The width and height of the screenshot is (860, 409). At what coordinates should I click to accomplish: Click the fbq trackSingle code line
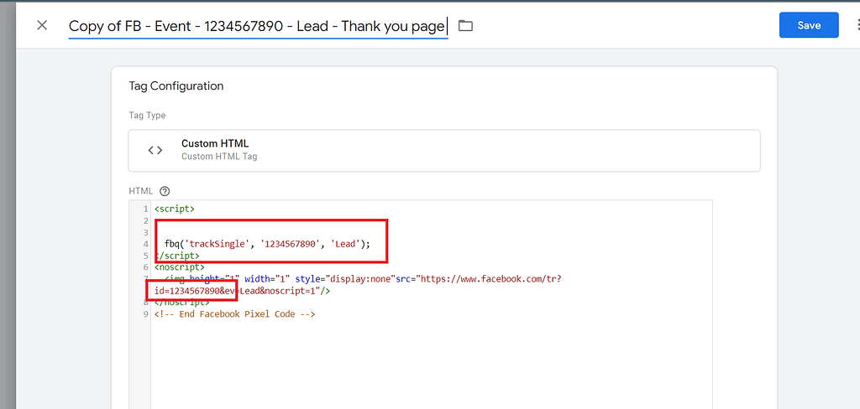(x=267, y=244)
